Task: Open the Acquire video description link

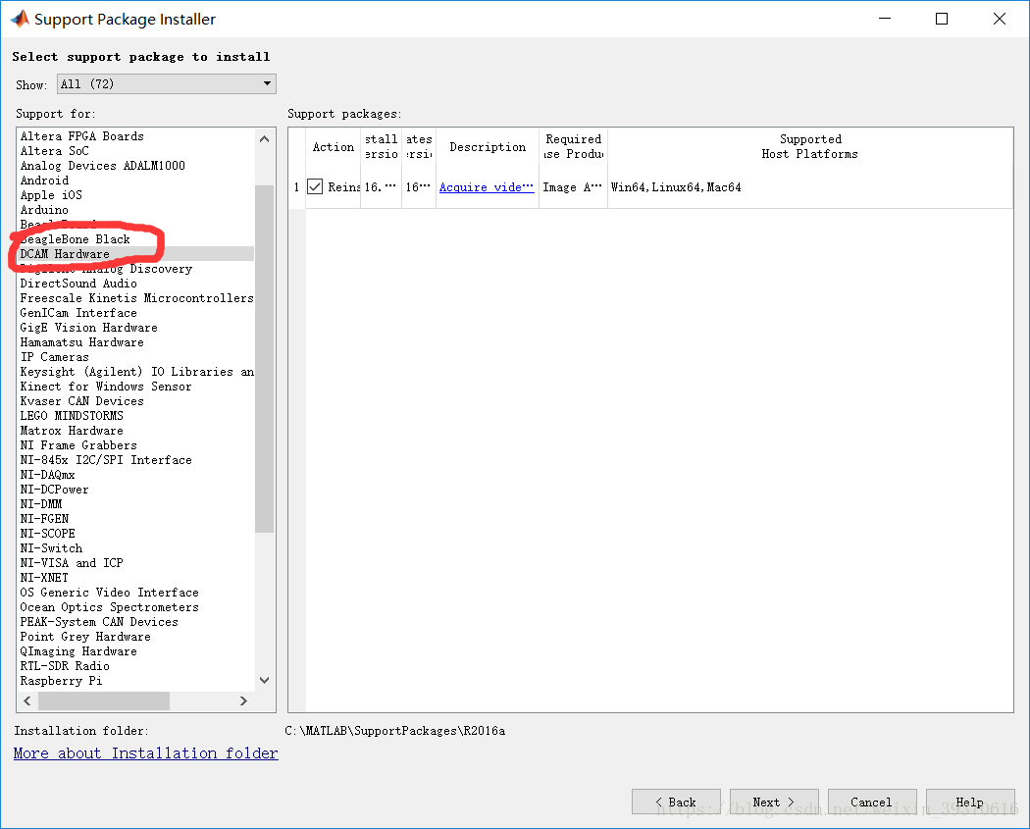Action: click(487, 187)
